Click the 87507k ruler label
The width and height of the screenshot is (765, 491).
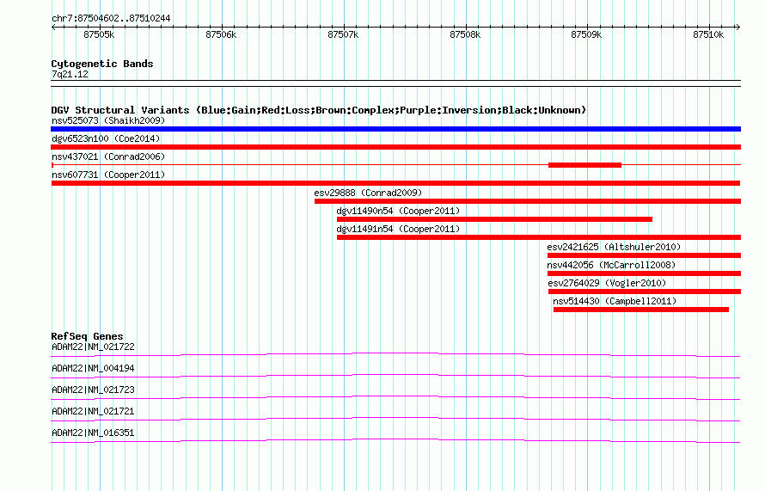(343, 34)
